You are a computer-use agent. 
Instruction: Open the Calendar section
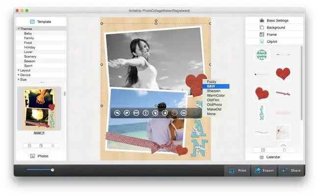[x=274, y=157]
